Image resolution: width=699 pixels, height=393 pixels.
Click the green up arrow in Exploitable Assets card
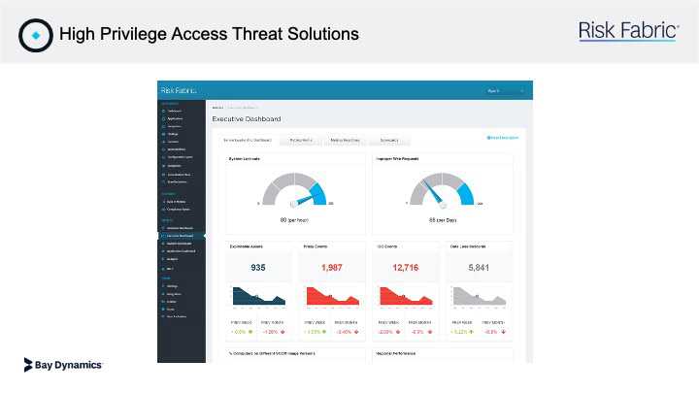250,332
